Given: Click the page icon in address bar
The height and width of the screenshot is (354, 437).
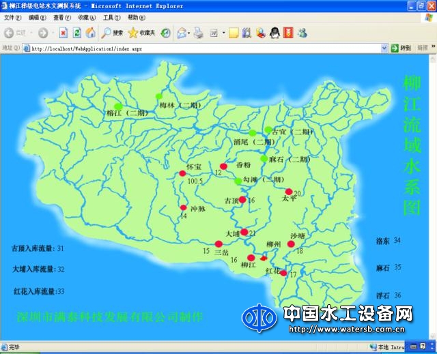Looking at the screenshot, I should (27, 48).
